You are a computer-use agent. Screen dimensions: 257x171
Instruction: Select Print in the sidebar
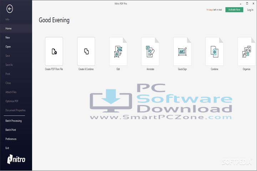(x=8, y=74)
